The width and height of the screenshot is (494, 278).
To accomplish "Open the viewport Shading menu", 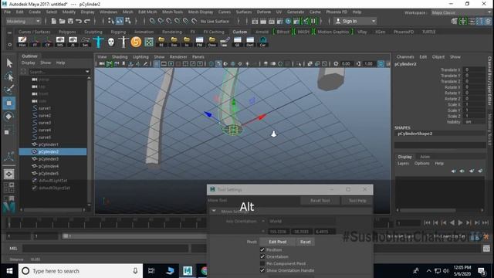I will pyautogui.click(x=120, y=57).
